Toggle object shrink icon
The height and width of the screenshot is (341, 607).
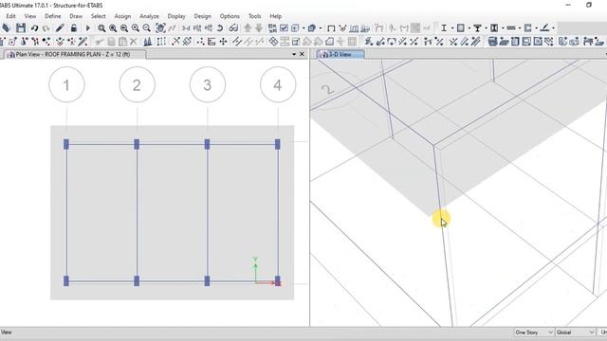coord(272,28)
